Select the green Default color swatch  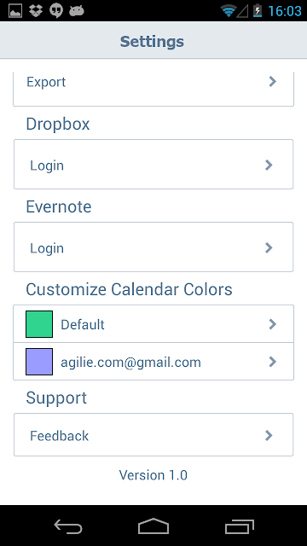[39, 324]
